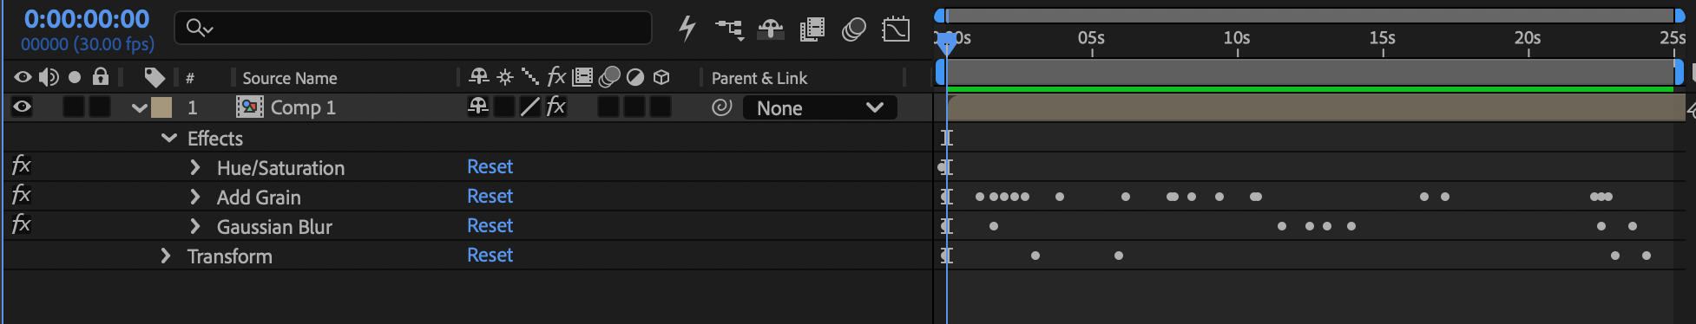This screenshot has width=1696, height=324.
Task: Open the Graph Editor icon
Action: click(x=896, y=29)
